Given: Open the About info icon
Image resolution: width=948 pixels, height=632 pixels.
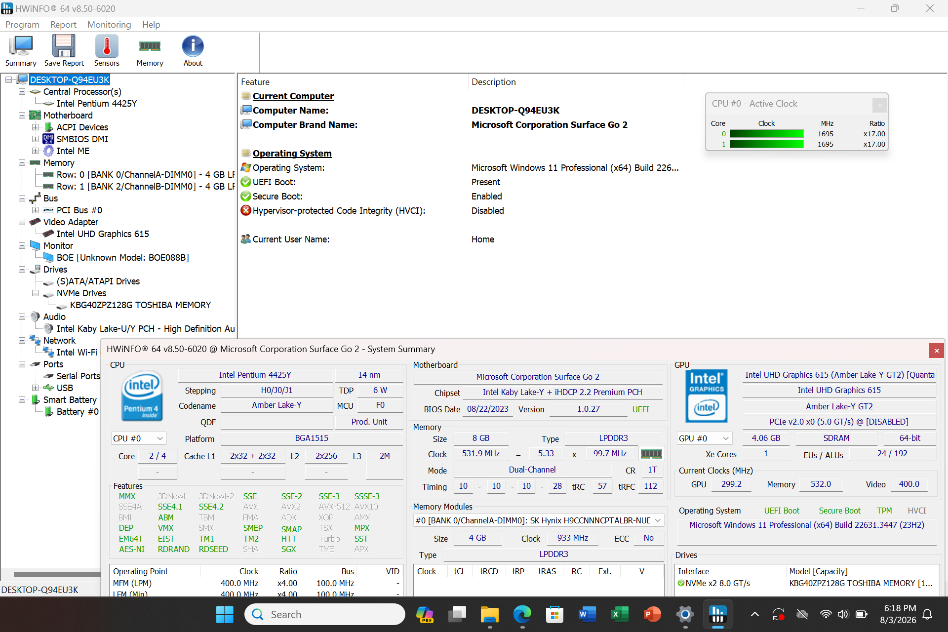Looking at the screenshot, I should coord(193,51).
